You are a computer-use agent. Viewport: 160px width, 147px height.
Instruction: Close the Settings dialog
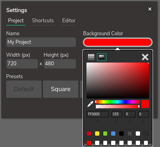150,9
